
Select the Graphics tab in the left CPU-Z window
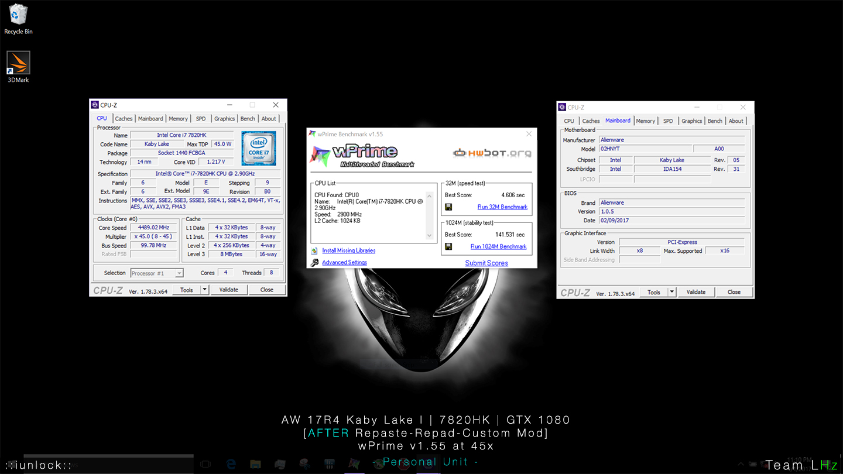coord(224,119)
